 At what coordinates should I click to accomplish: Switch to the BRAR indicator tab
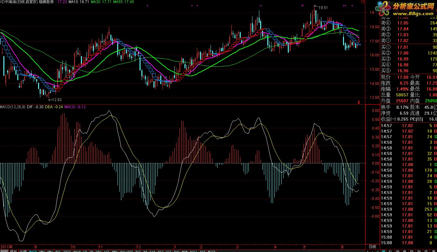pos(77,250)
